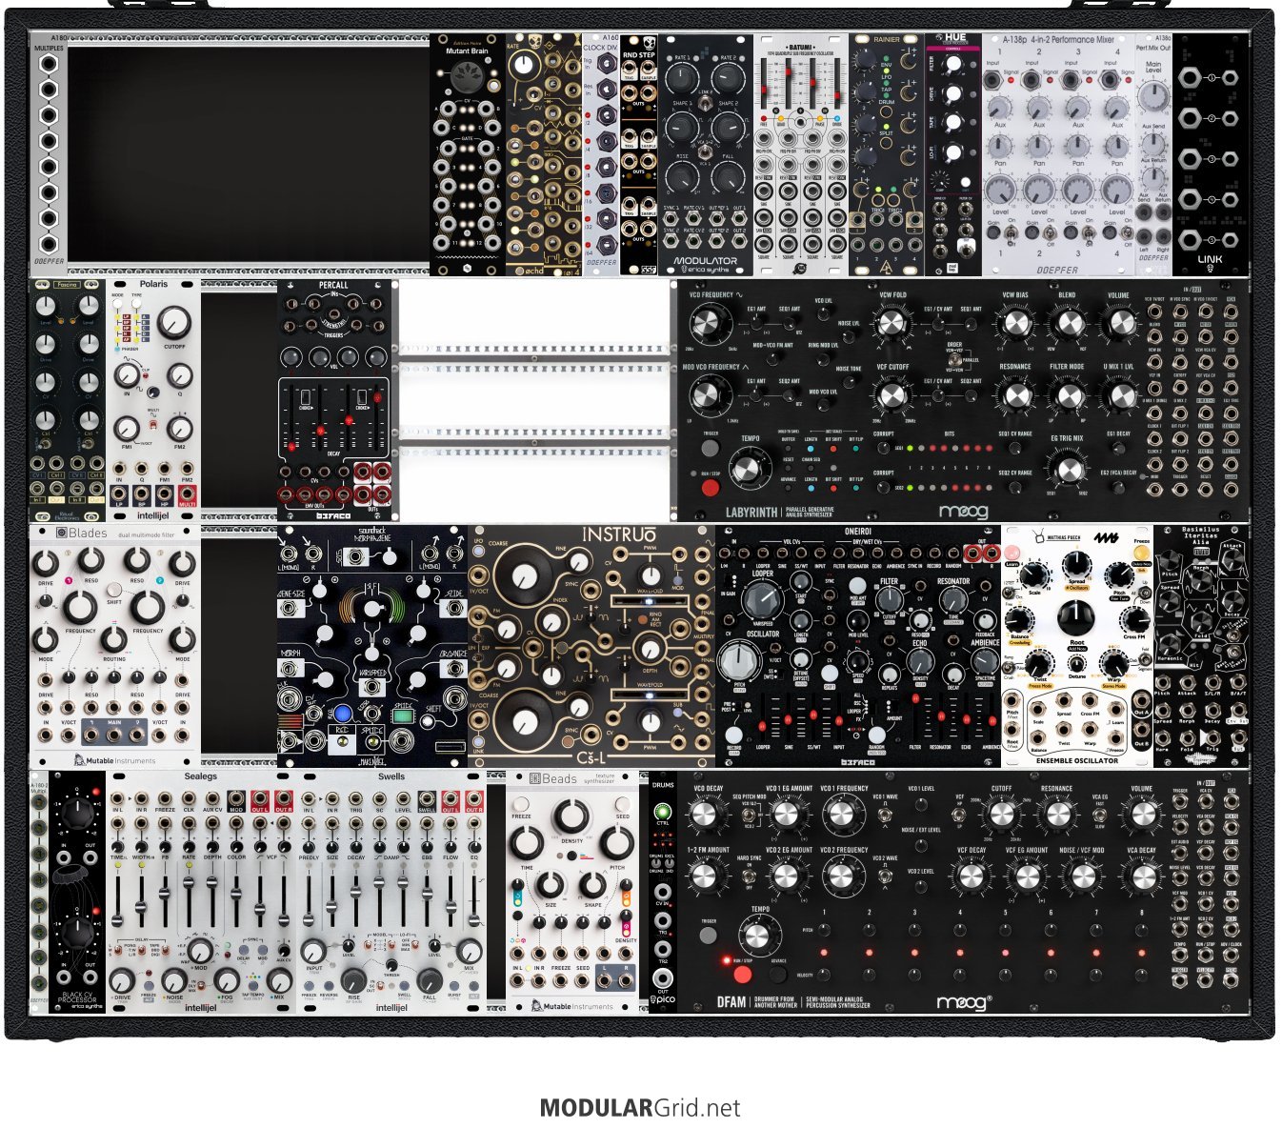Click the Polaris CUTOFF knob
The height and width of the screenshot is (1128, 1282).
tap(173, 324)
